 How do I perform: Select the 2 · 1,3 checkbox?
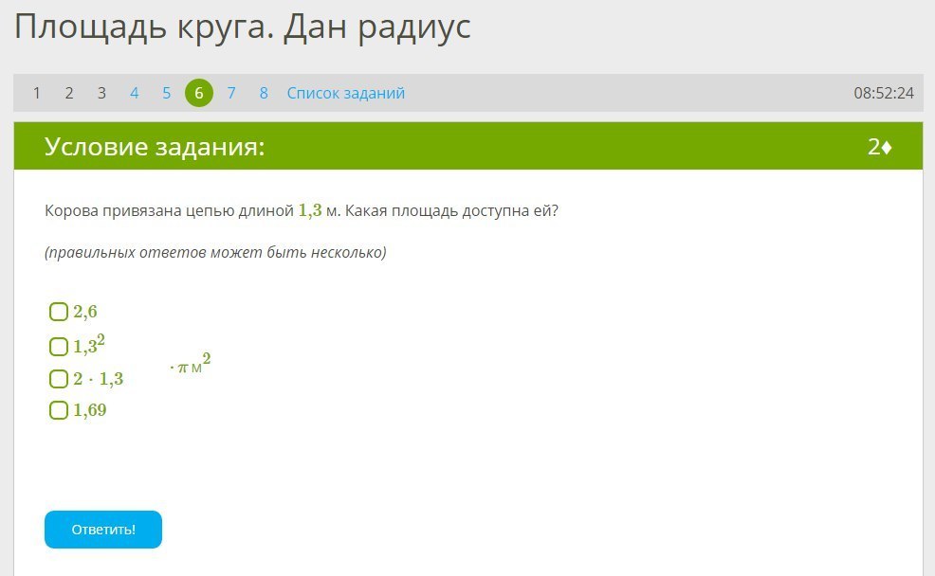pyautogui.click(x=59, y=379)
